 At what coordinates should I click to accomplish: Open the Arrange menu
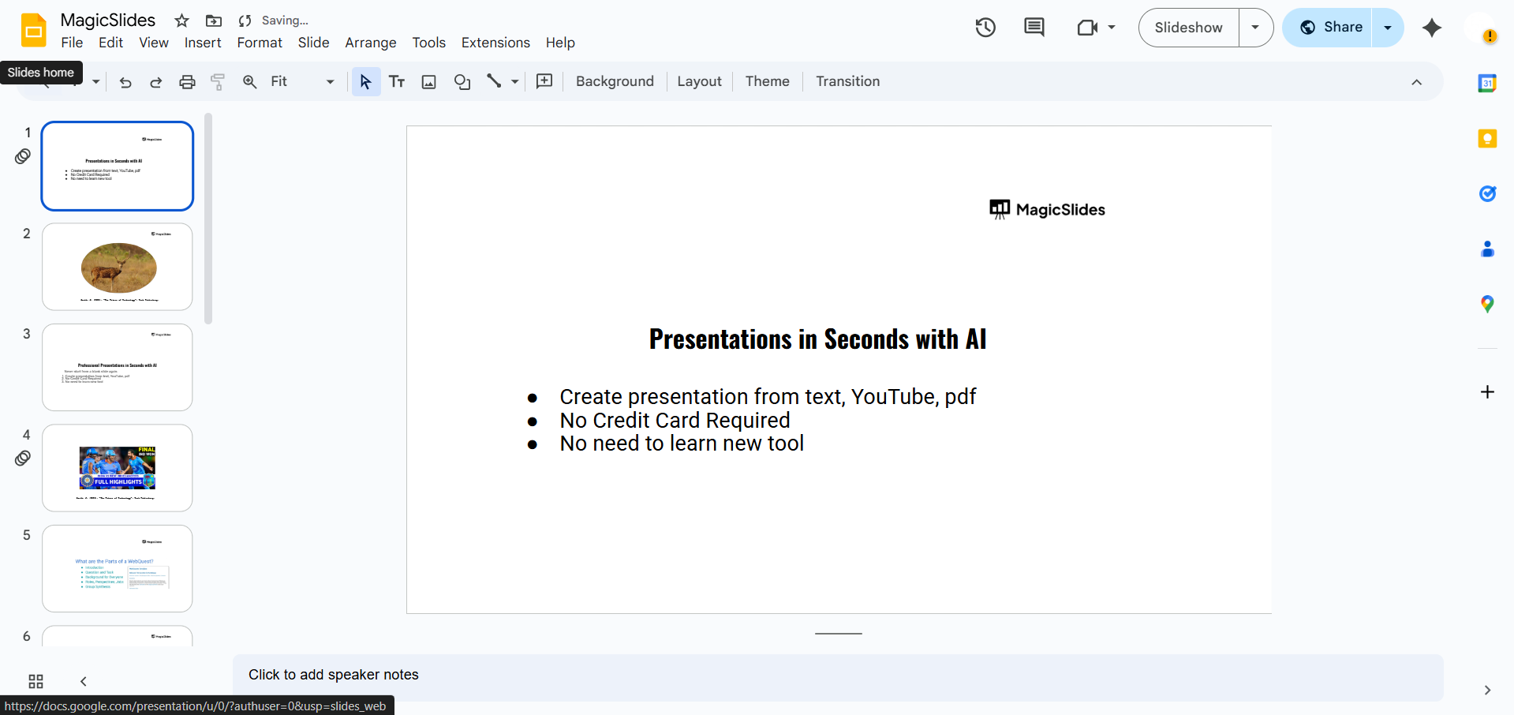point(370,43)
